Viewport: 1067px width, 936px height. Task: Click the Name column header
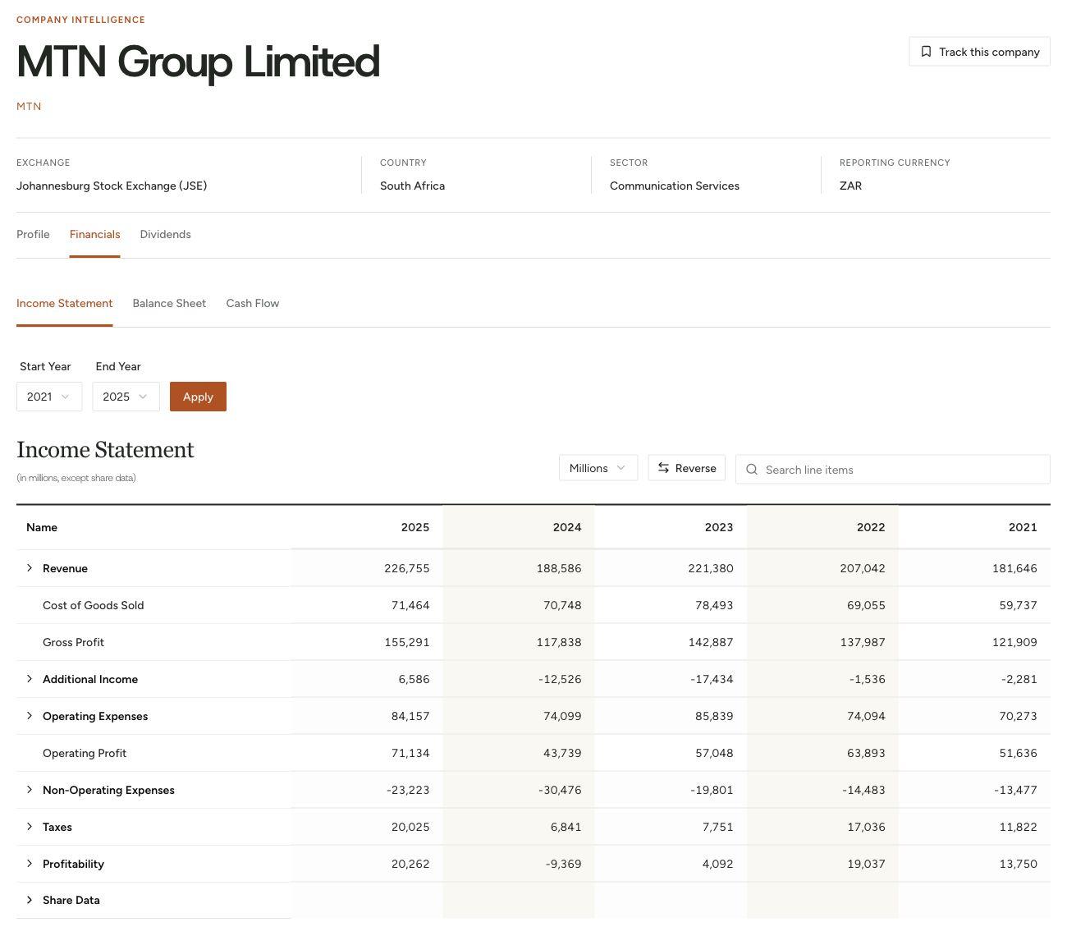pyautogui.click(x=42, y=527)
